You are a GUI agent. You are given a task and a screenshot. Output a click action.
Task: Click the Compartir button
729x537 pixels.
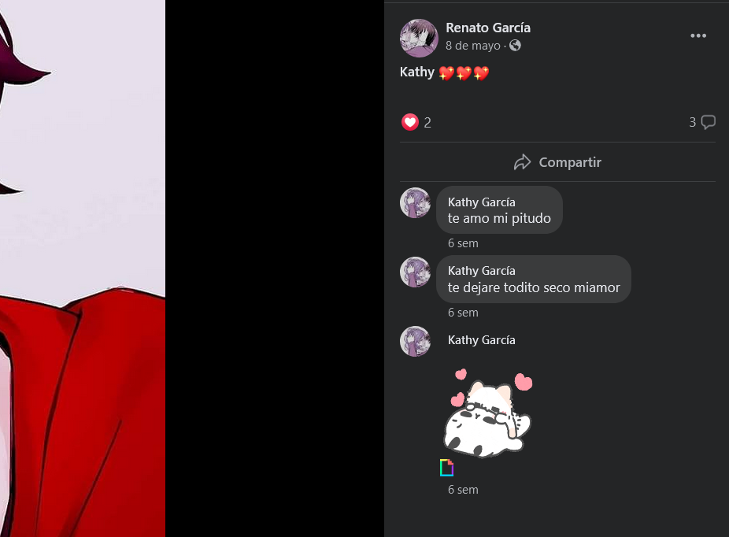coord(557,162)
